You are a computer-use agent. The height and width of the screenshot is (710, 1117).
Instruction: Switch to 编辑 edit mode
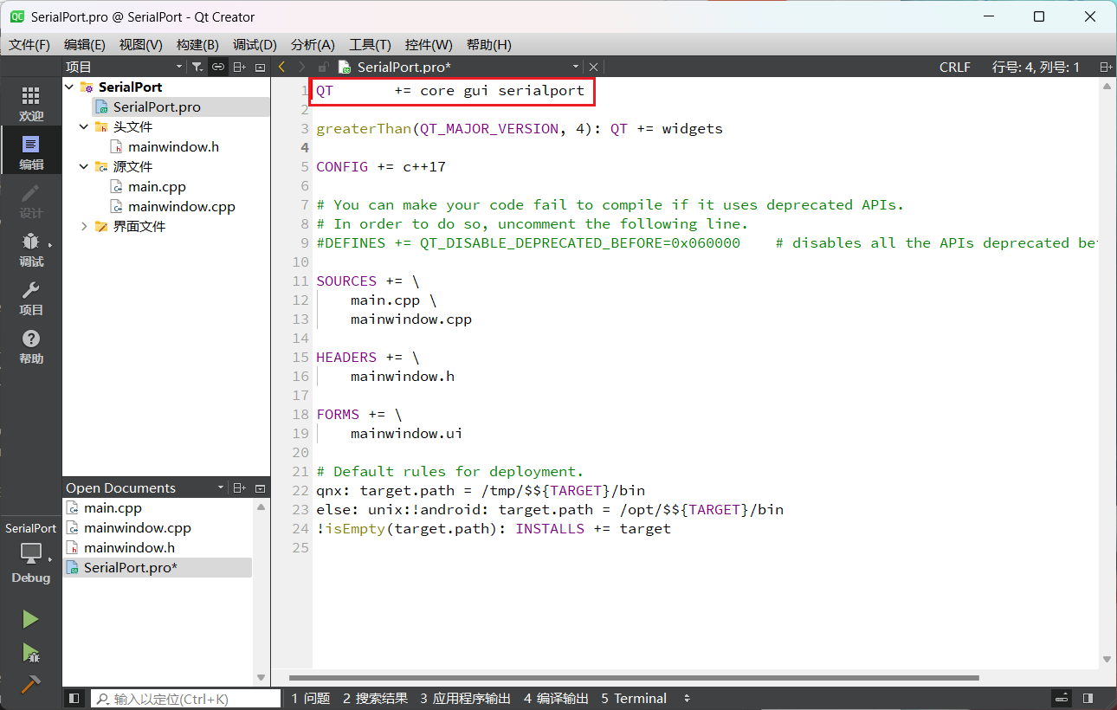pos(31,152)
